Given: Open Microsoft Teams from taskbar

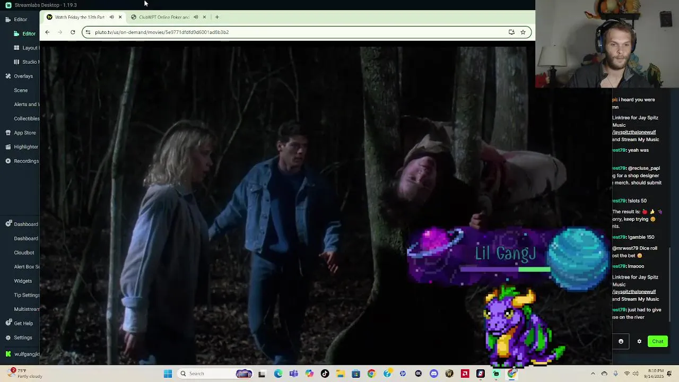Looking at the screenshot, I should pyautogui.click(x=294, y=374).
